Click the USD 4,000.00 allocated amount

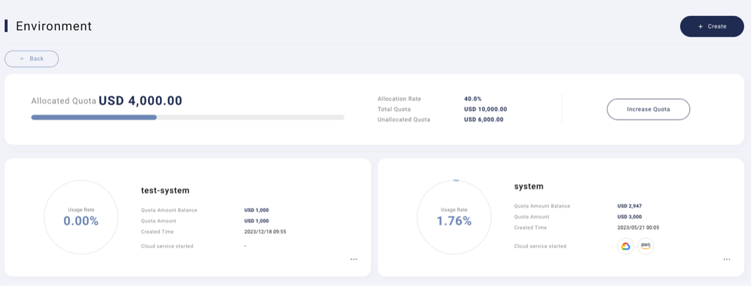140,101
